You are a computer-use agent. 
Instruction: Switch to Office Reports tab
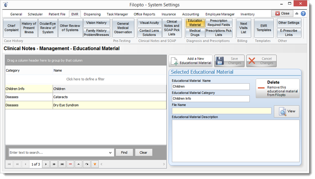click(144, 14)
